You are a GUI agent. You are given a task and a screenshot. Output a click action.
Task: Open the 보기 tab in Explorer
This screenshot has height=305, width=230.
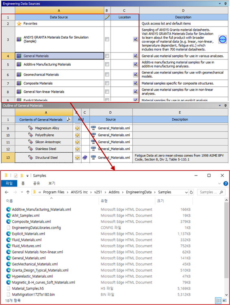pyautogui.click(x=52, y=183)
